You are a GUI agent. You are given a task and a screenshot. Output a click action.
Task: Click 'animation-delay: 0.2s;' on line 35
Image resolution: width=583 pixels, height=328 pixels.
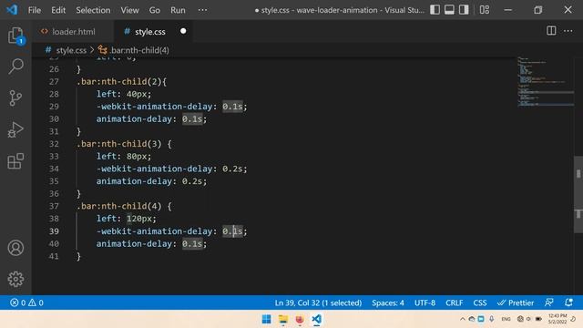coord(152,181)
